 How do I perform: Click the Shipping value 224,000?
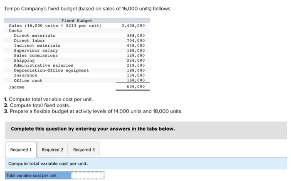pos(136,61)
